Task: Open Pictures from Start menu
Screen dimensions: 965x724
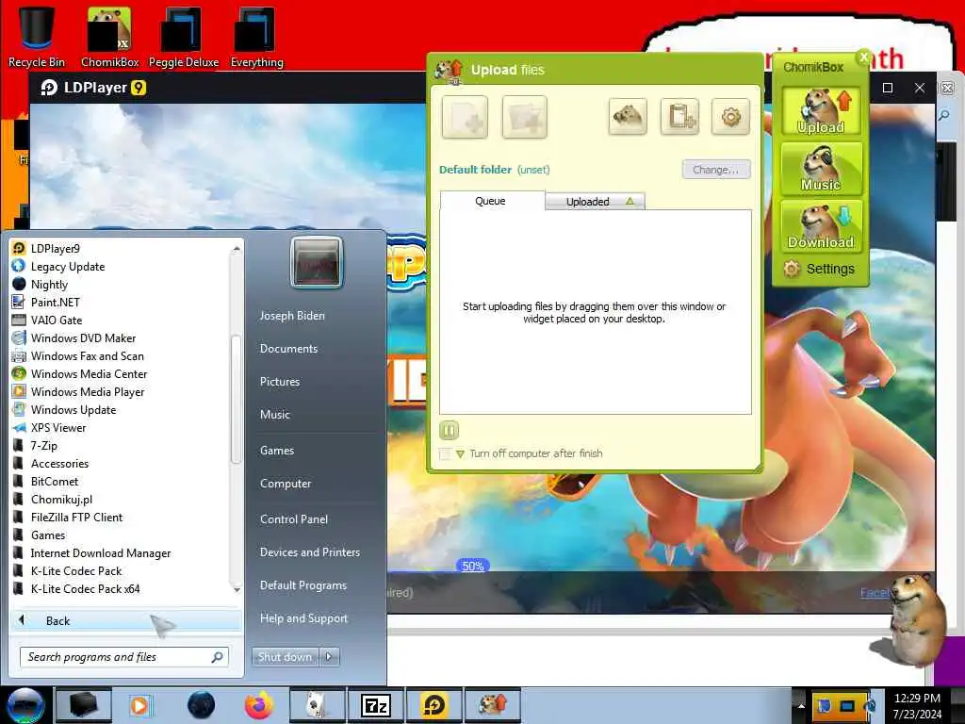Action: 280,382
